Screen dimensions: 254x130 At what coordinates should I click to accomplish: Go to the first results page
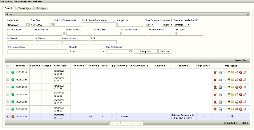(x=112, y=123)
